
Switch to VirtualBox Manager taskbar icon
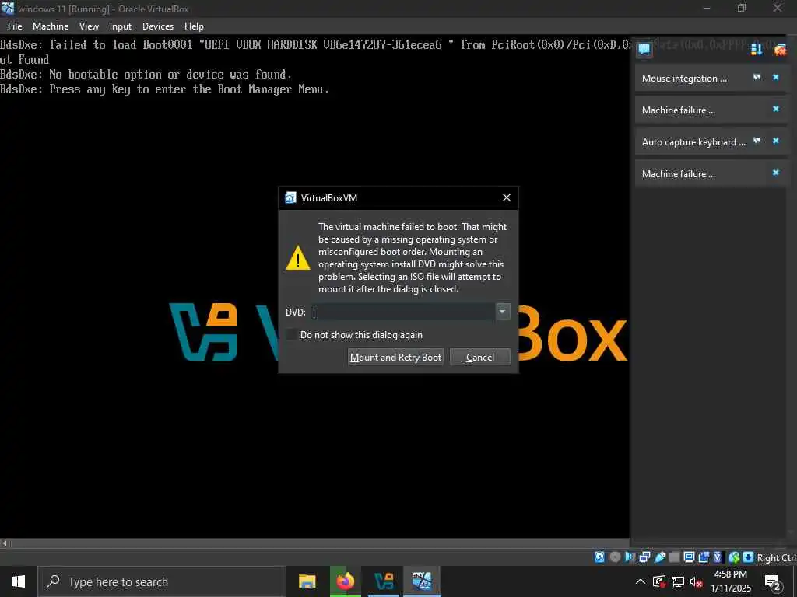pyautogui.click(x=384, y=581)
